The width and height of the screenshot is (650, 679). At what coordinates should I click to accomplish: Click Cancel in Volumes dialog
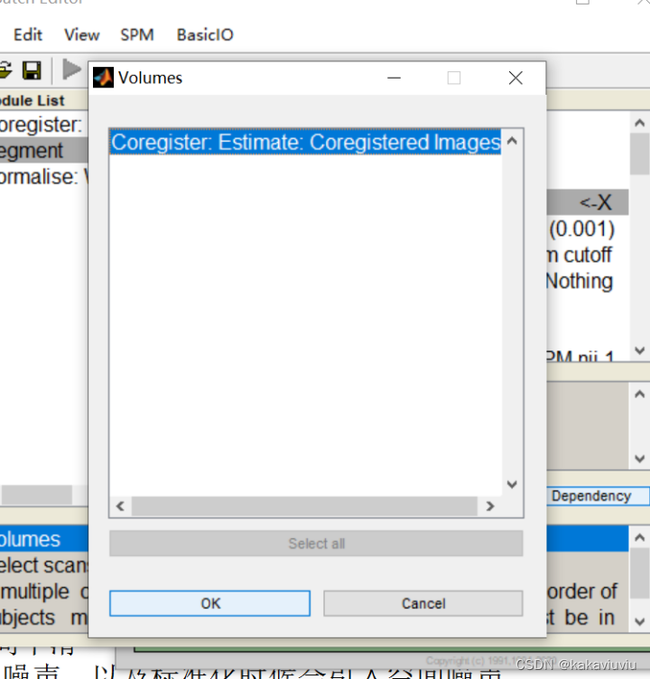(x=423, y=603)
